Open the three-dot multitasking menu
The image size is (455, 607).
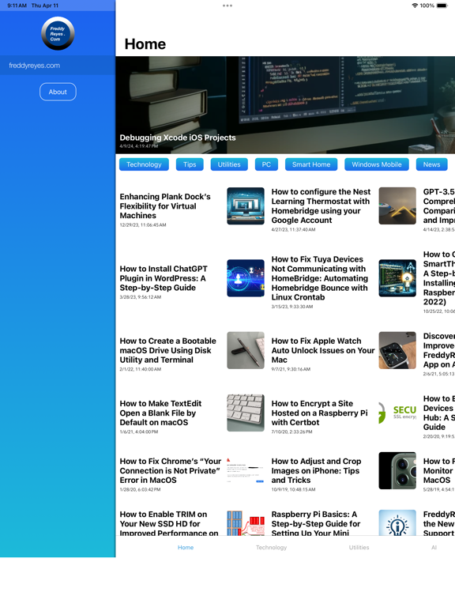pos(227,6)
